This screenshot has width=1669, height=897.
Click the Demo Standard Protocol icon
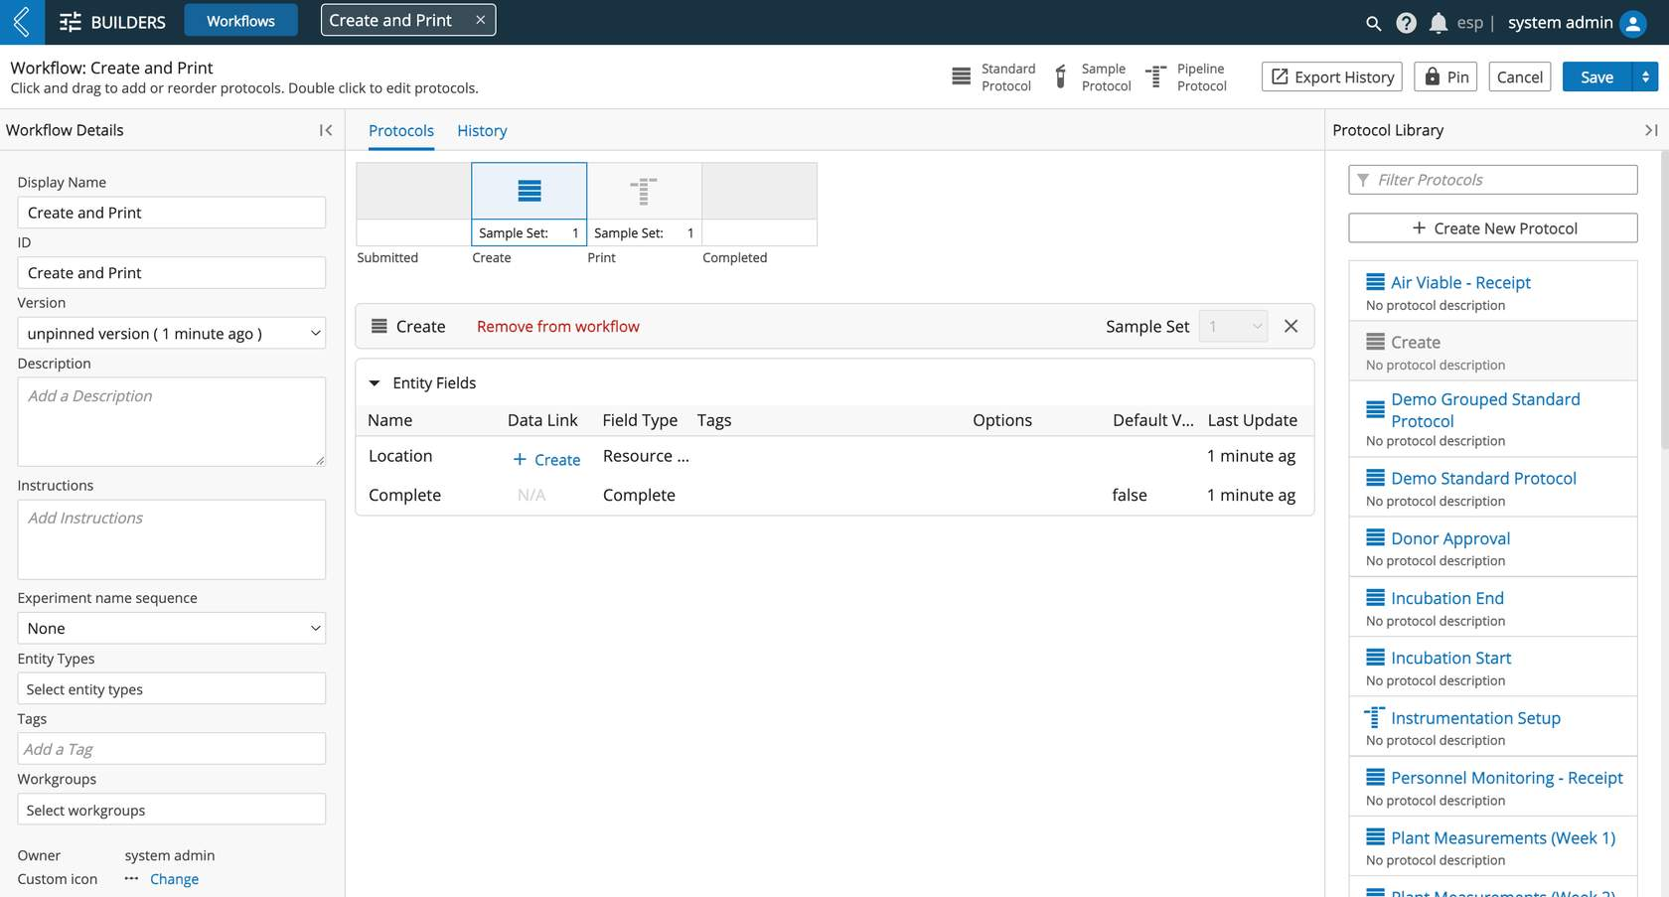click(x=1376, y=478)
